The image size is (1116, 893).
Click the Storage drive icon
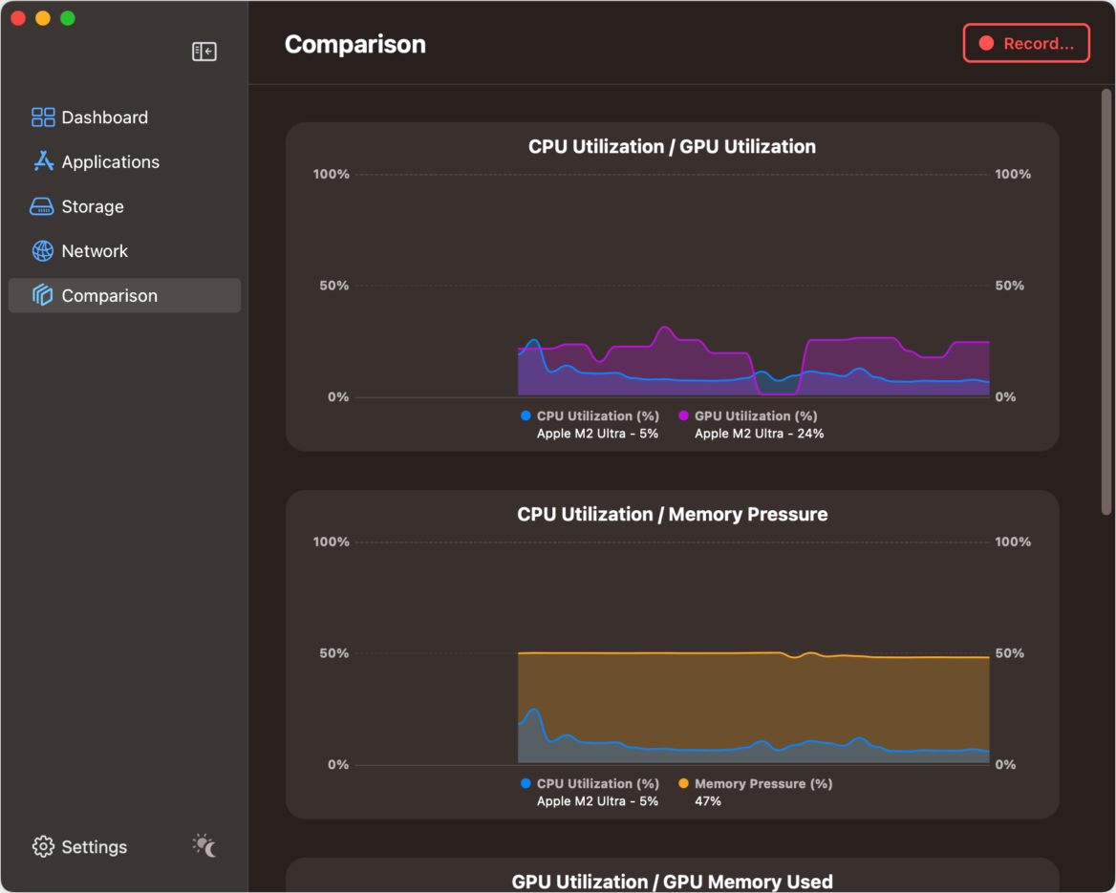coord(41,206)
